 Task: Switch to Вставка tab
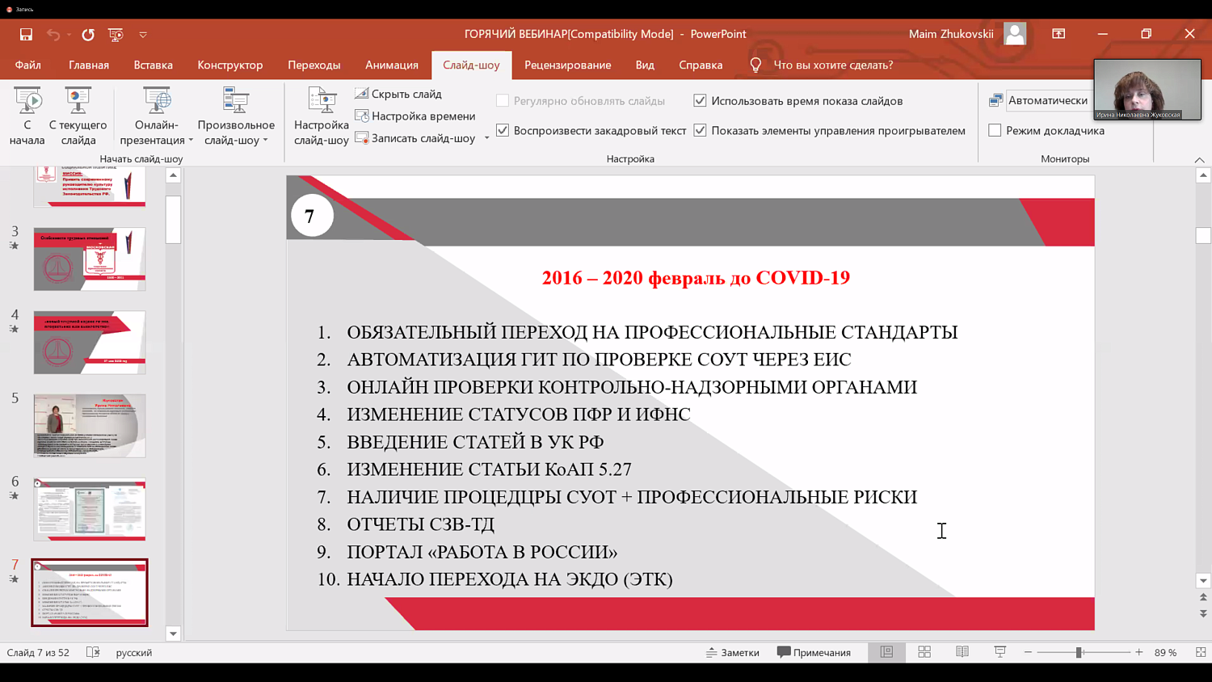[x=154, y=65]
